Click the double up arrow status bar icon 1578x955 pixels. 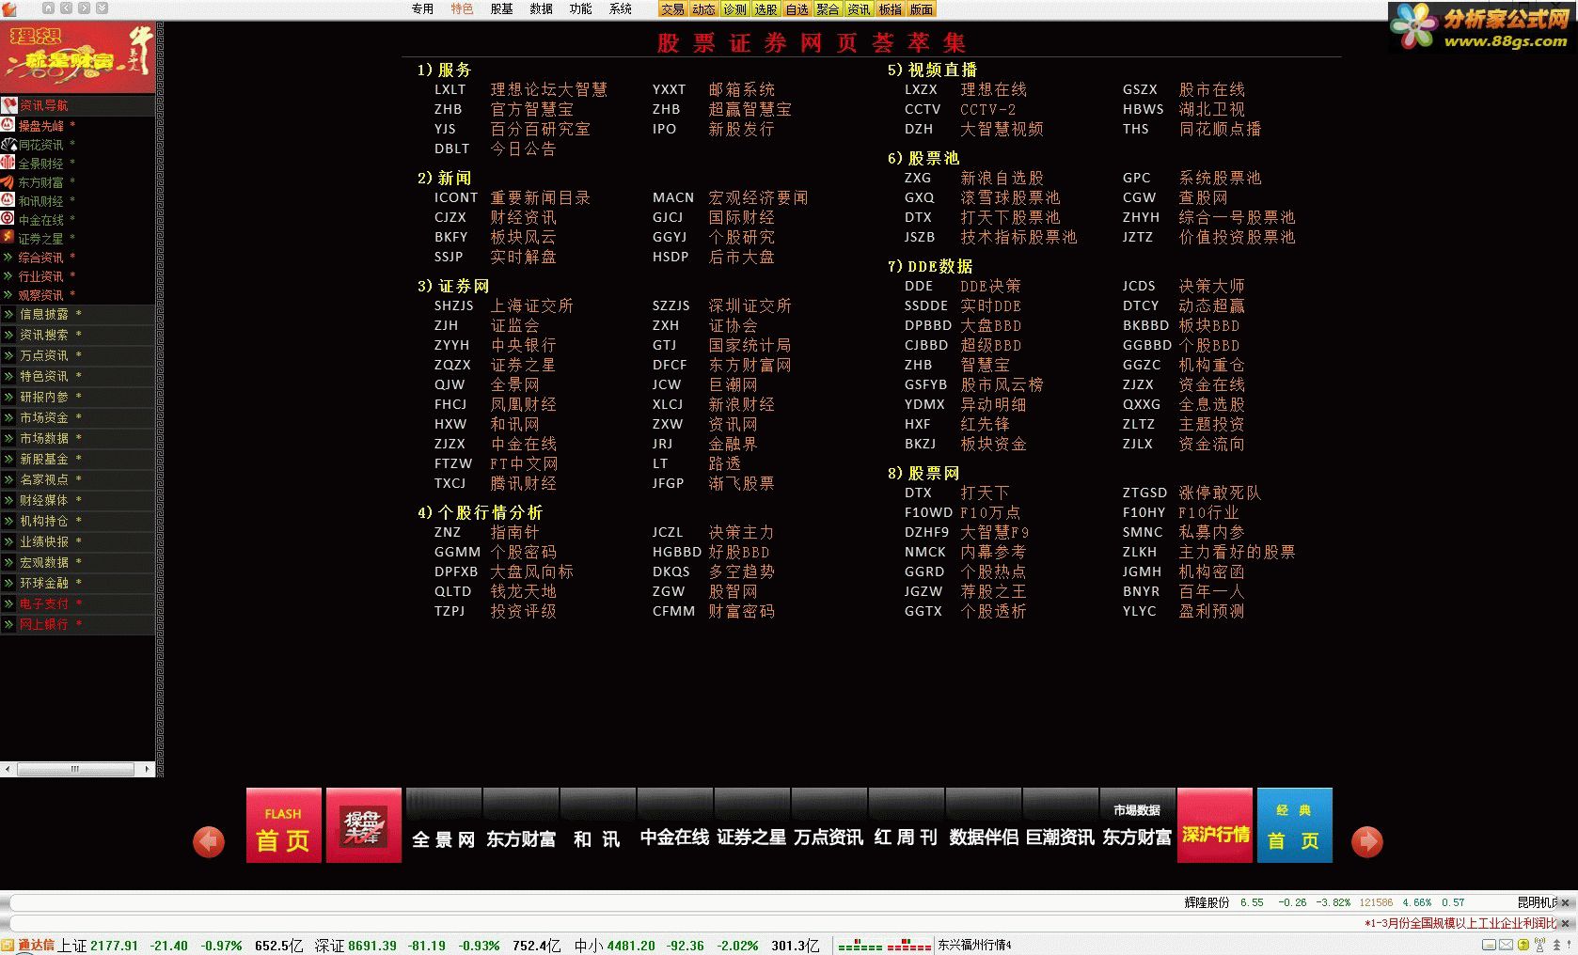(1558, 945)
